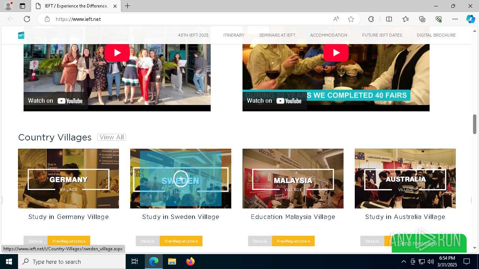Open Future IEFT Dates page
The height and width of the screenshot is (269, 479).
pyautogui.click(x=382, y=35)
